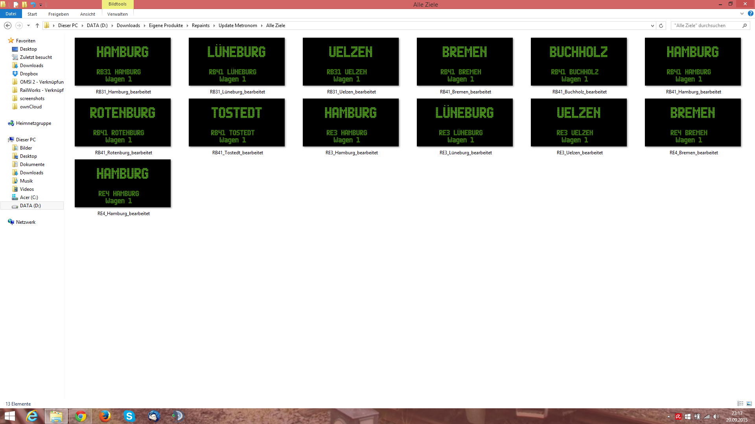
Task: Launch Skype from the taskbar
Action: tap(129, 416)
